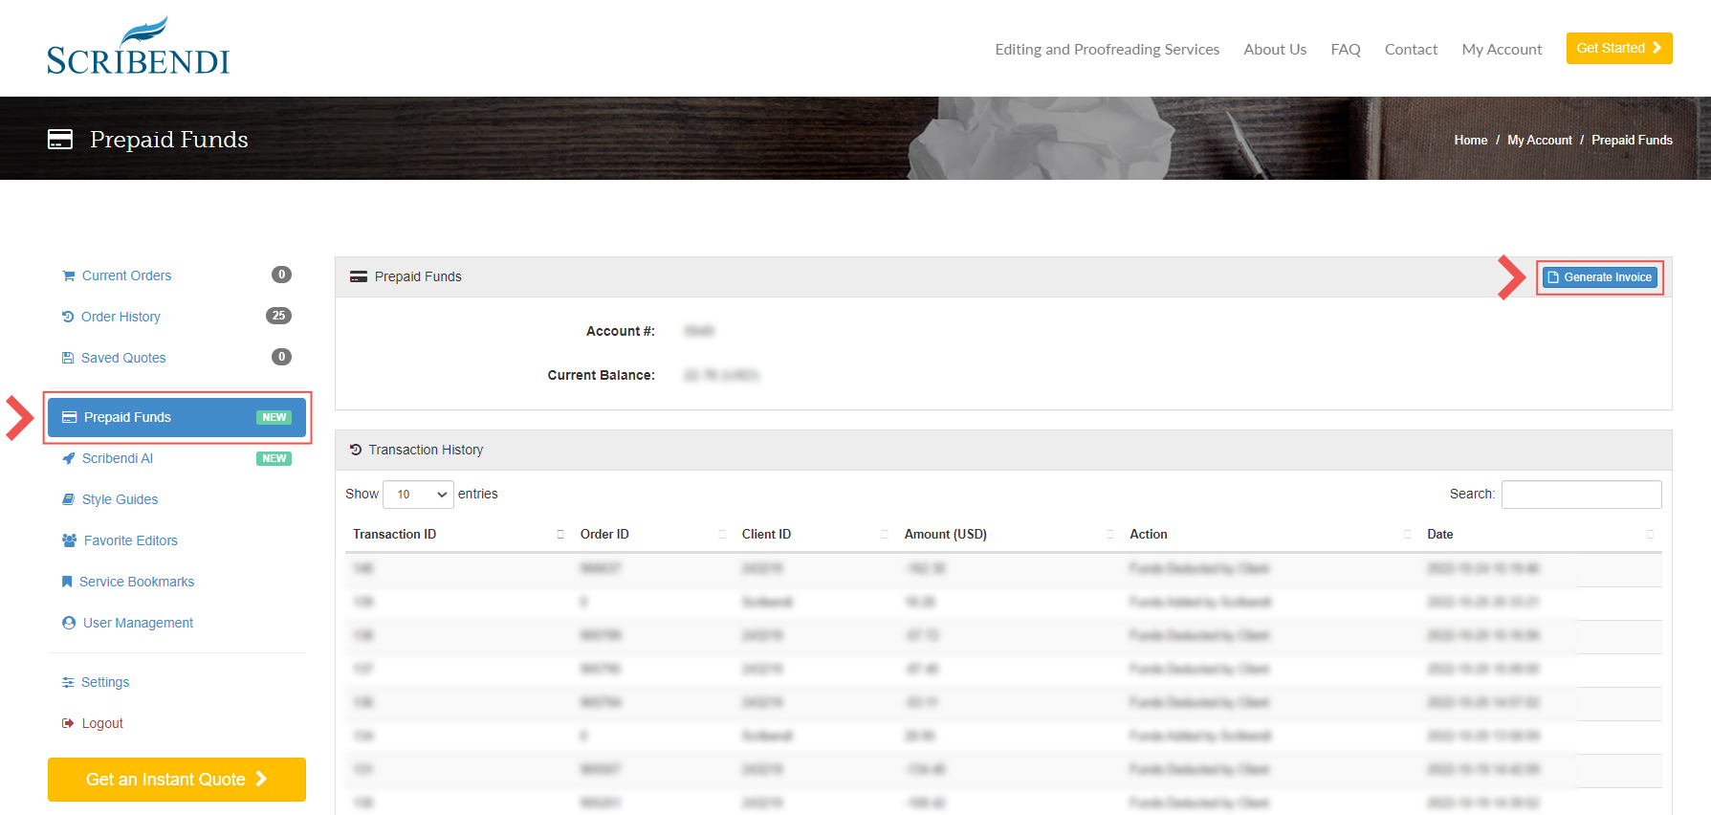
Task: Open the Favorite Editors link
Action: (131, 540)
